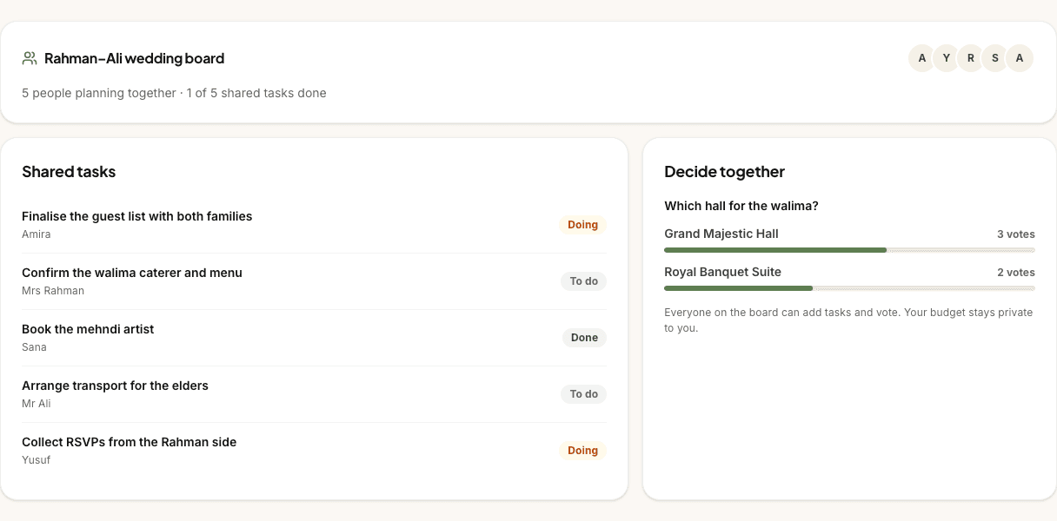Click Doing status on Rahman RSVPs task

point(582,451)
